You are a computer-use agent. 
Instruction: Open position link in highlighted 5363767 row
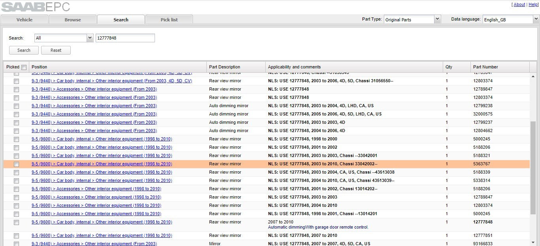pyautogui.click(x=102, y=164)
